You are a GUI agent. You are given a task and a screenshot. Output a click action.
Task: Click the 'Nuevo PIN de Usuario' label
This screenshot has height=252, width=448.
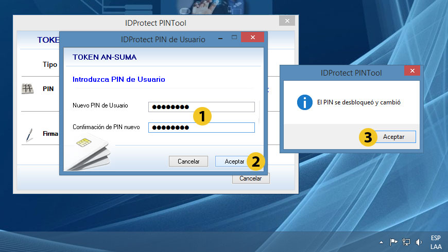pos(100,105)
